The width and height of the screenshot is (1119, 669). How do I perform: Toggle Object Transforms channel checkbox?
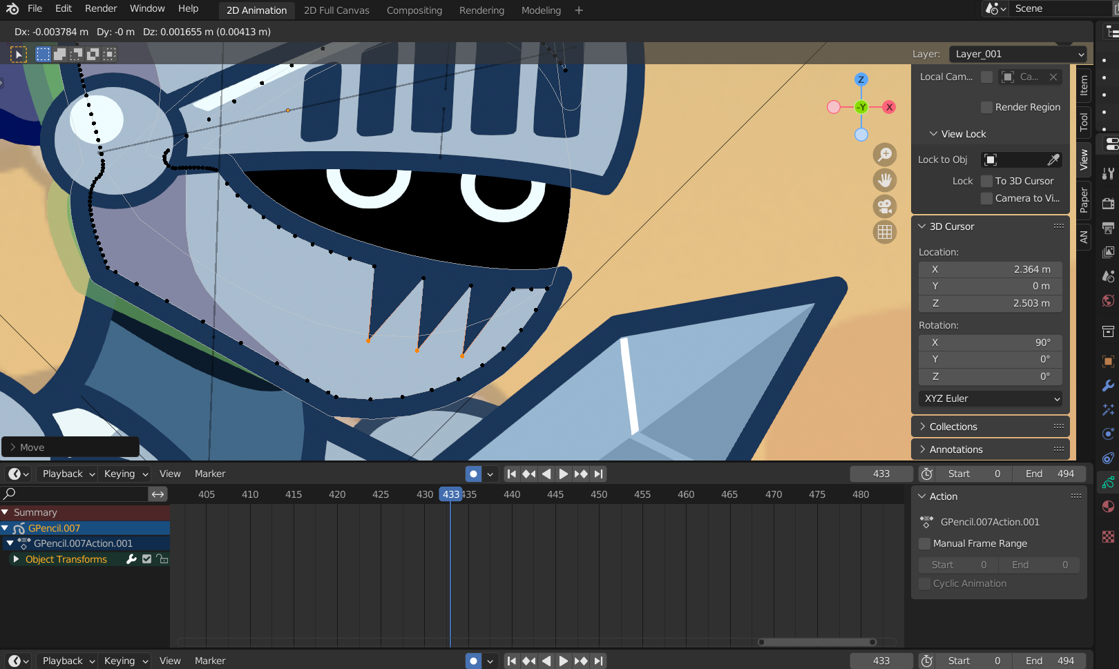pyautogui.click(x=146, y=559)
